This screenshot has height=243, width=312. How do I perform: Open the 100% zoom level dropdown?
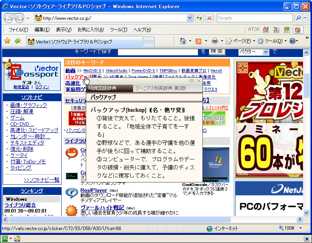pyautogui.click(x=300, y=228)
